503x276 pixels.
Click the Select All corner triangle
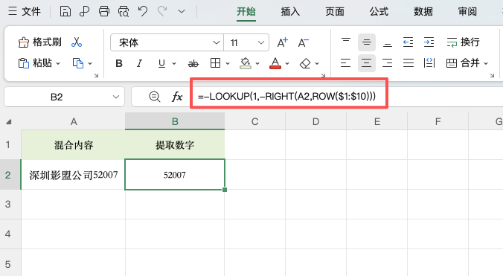click(9, 122)
